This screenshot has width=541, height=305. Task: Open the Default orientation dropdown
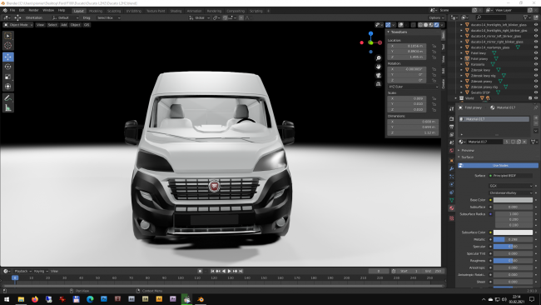(65, 17)
